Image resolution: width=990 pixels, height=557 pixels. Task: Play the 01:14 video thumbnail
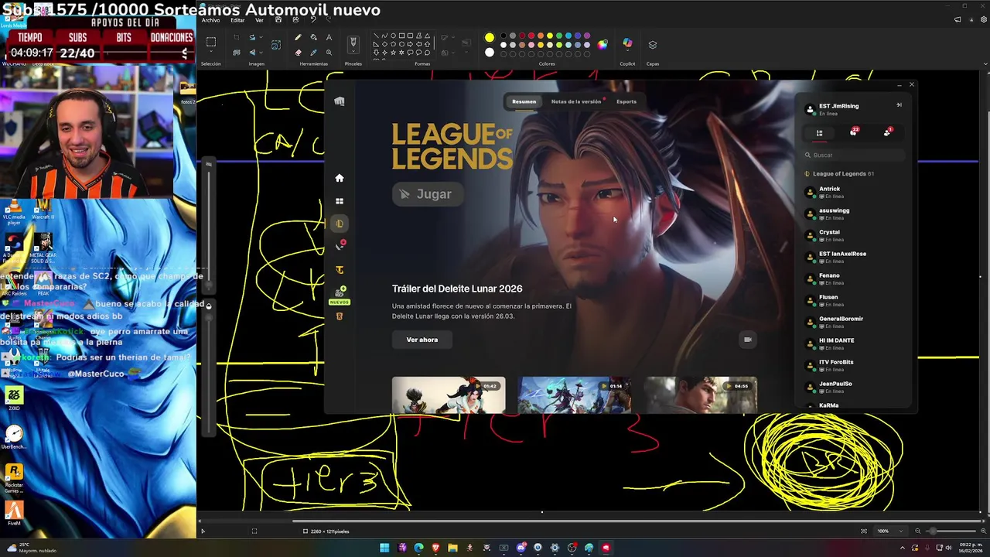pos(574,395)
